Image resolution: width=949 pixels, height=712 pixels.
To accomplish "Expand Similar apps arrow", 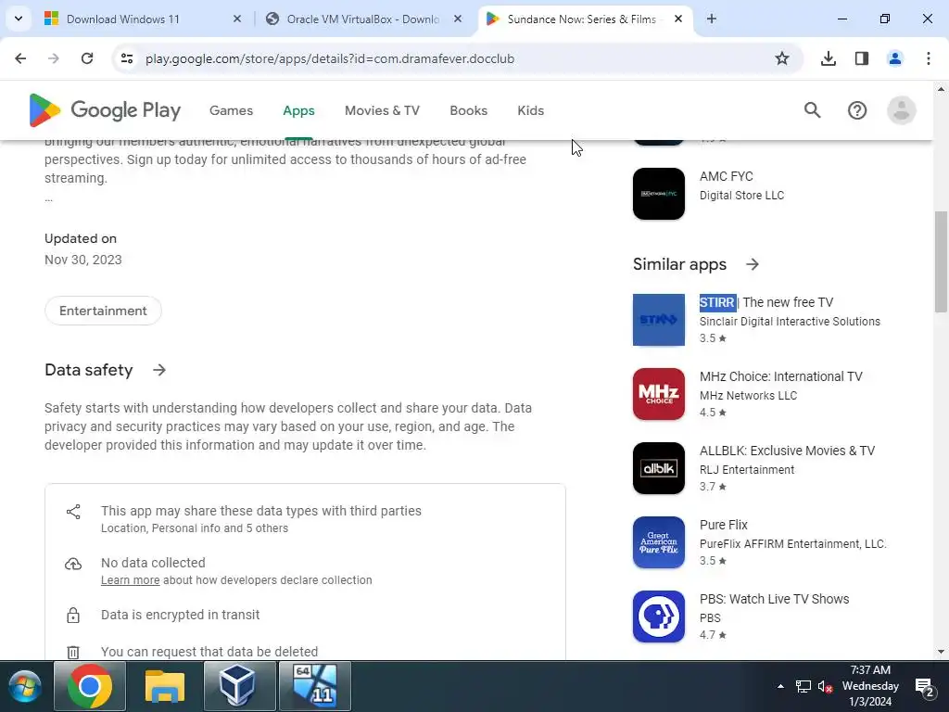I will [x=753, y=264].
